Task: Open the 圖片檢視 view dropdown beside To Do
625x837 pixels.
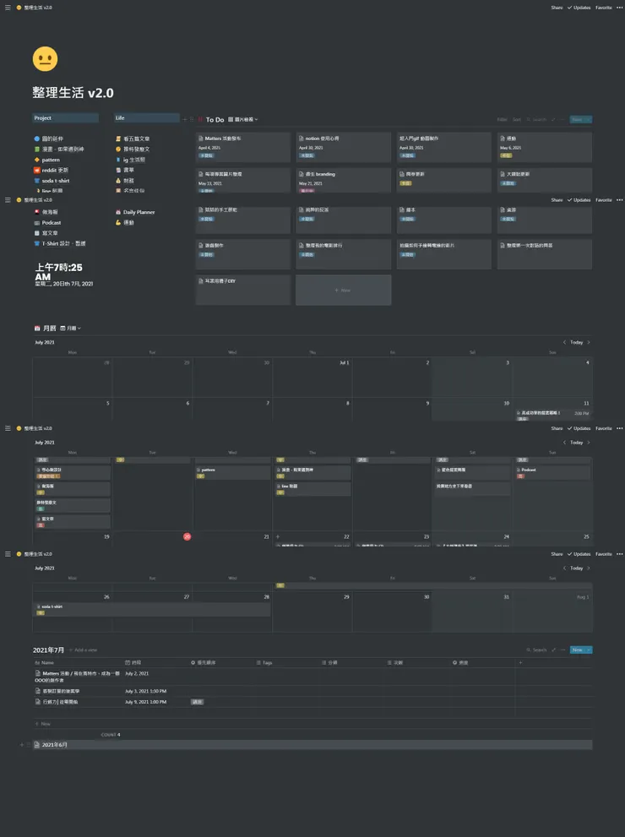Action: tap(243, 120)
